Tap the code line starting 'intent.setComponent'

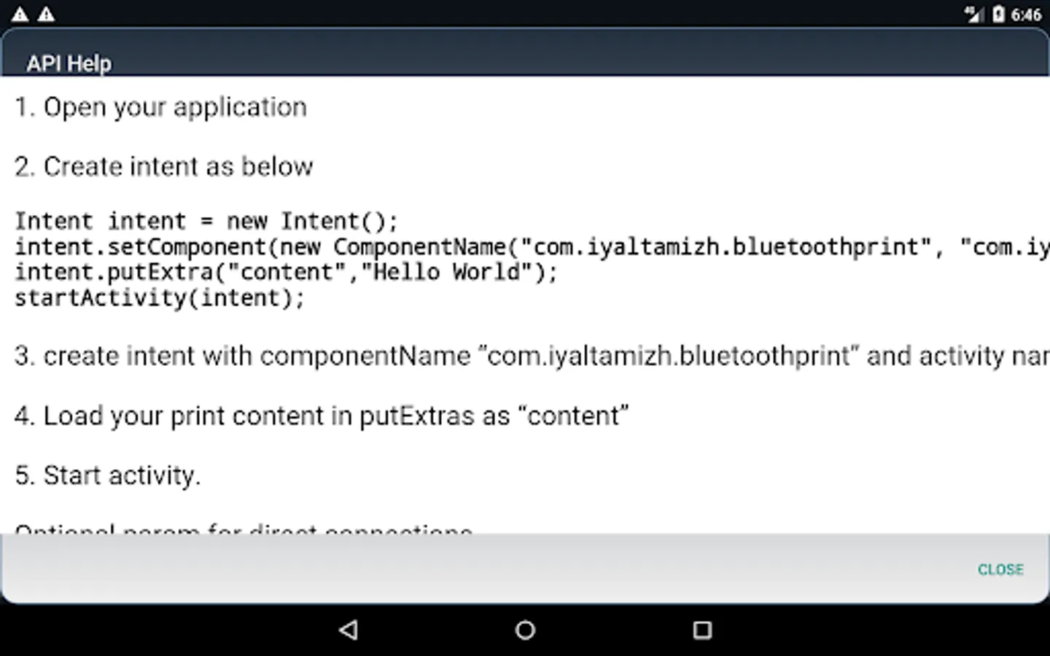click(532, 247)
